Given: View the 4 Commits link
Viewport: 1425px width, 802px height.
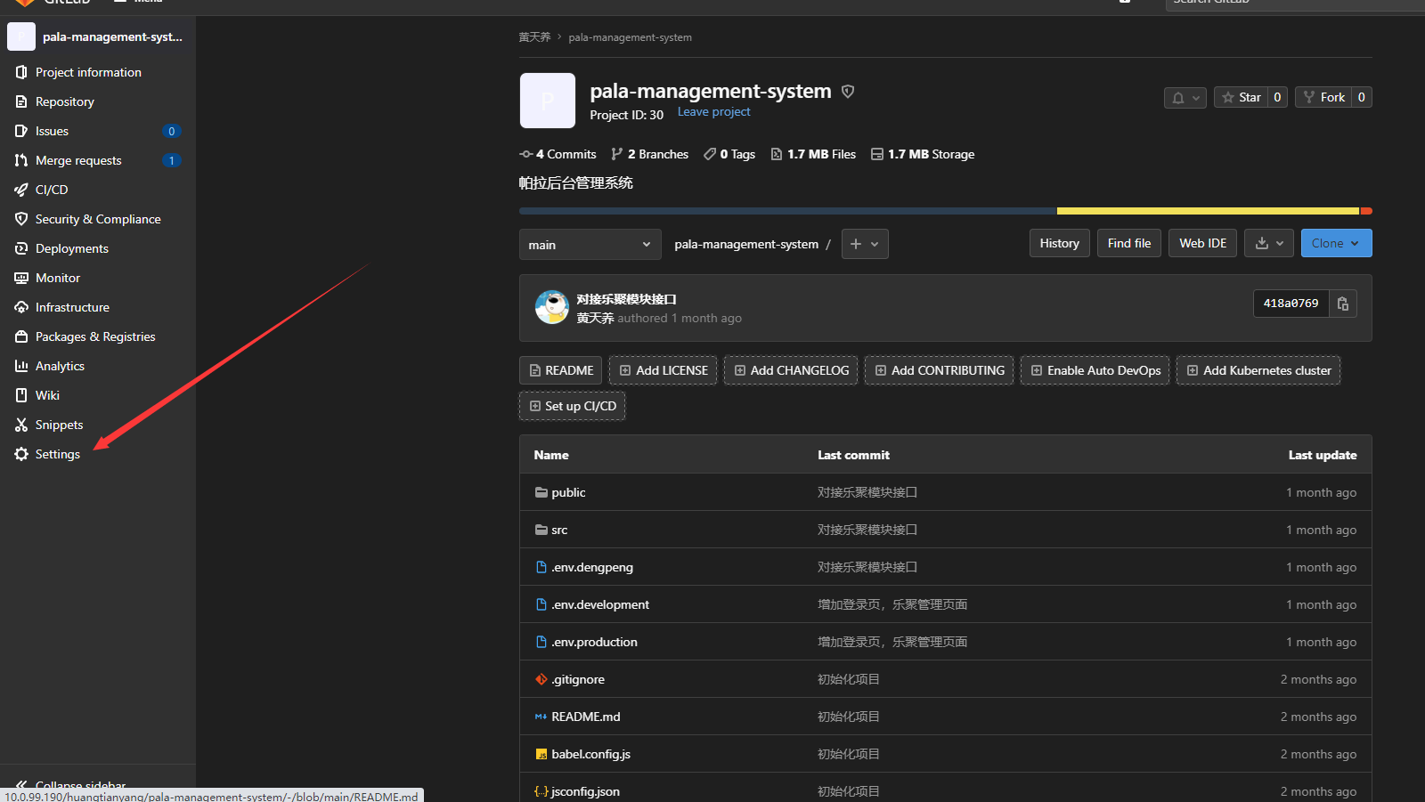Looking at the screenshot, I should (558, 154).
